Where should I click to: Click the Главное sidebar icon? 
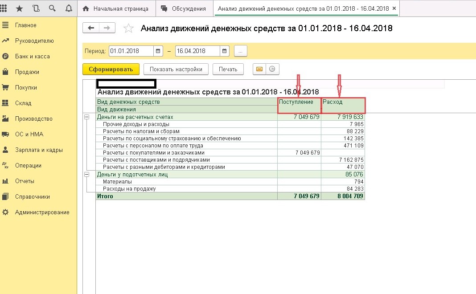click(5, 25)
